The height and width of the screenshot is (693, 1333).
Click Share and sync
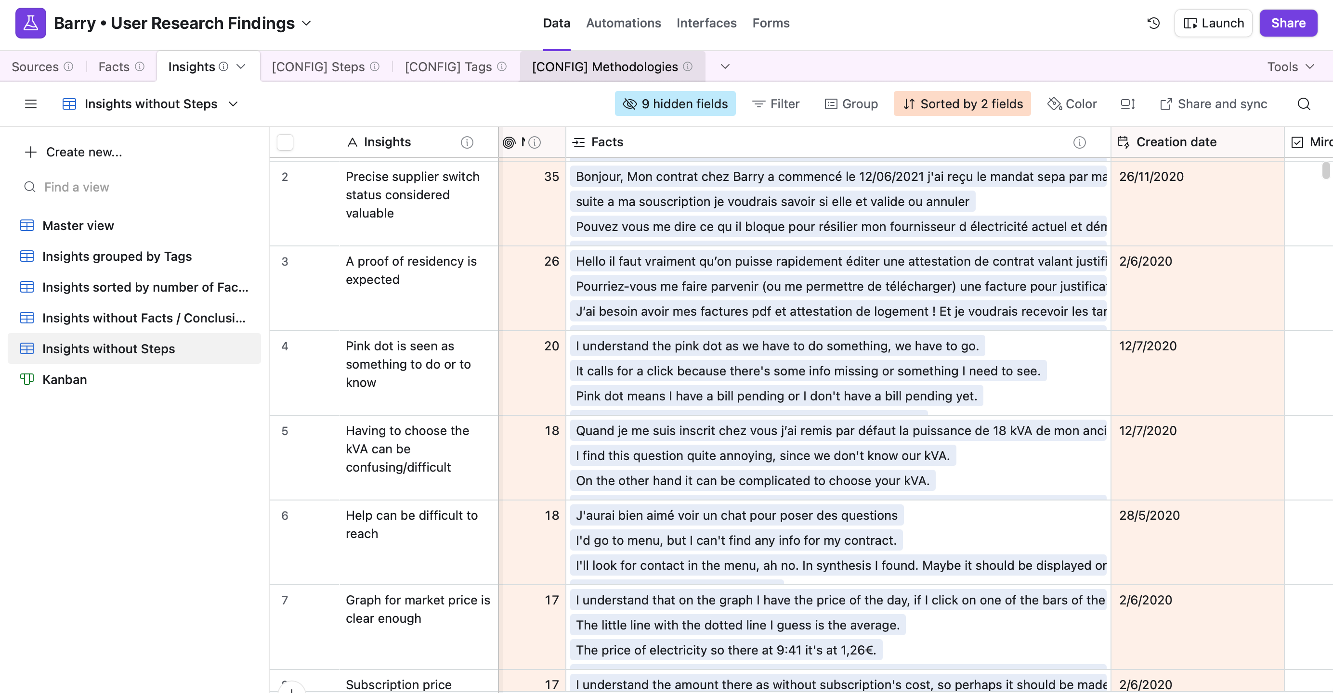(x=1213, y=104)
